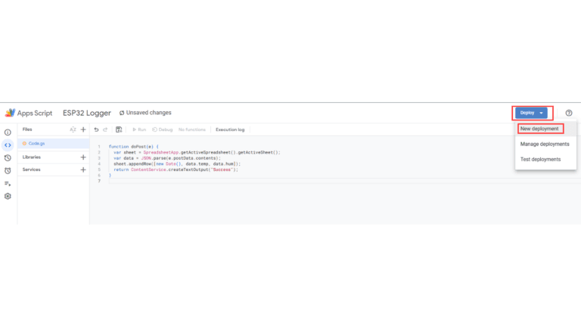
Task: Add a service with plus icon
Action: pos(83,170)
